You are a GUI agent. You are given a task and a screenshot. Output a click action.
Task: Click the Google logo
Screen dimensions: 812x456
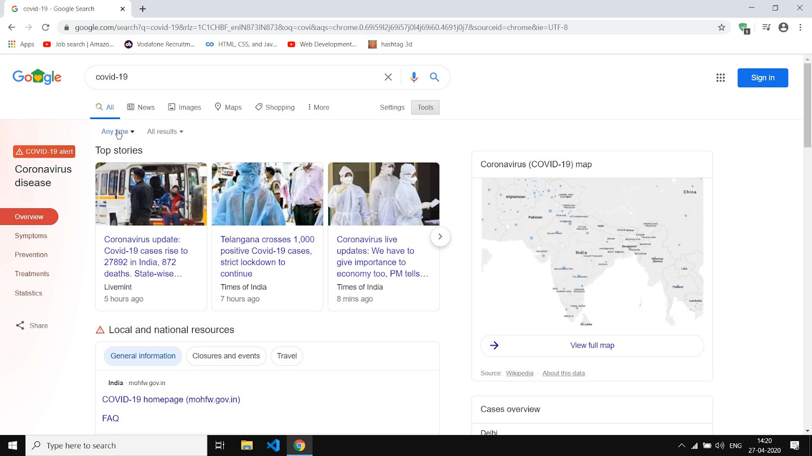coord(37,77)
